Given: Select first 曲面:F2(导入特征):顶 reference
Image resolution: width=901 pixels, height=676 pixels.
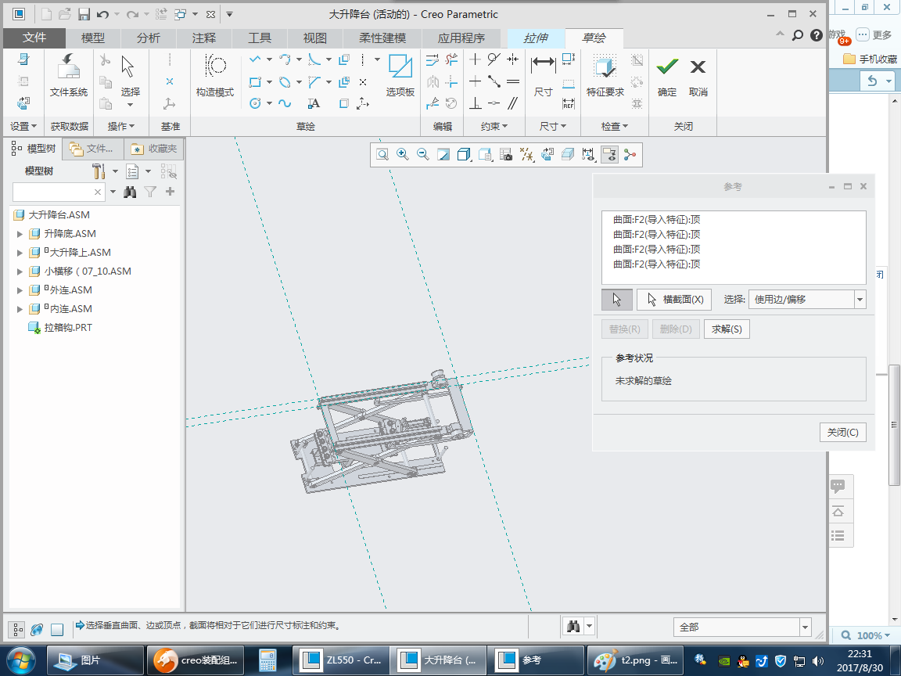Looking at the screenshot, I should (656, 220).
